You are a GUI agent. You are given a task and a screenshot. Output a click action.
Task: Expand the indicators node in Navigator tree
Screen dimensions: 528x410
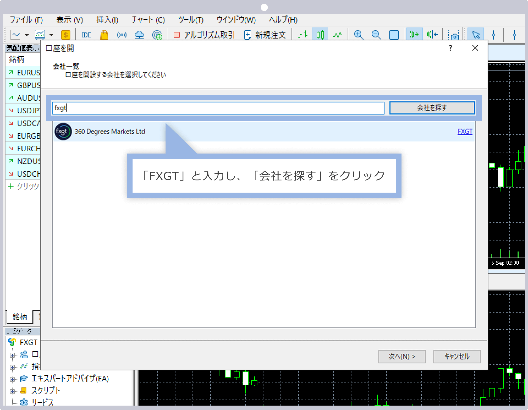click(x=12, y=367)
